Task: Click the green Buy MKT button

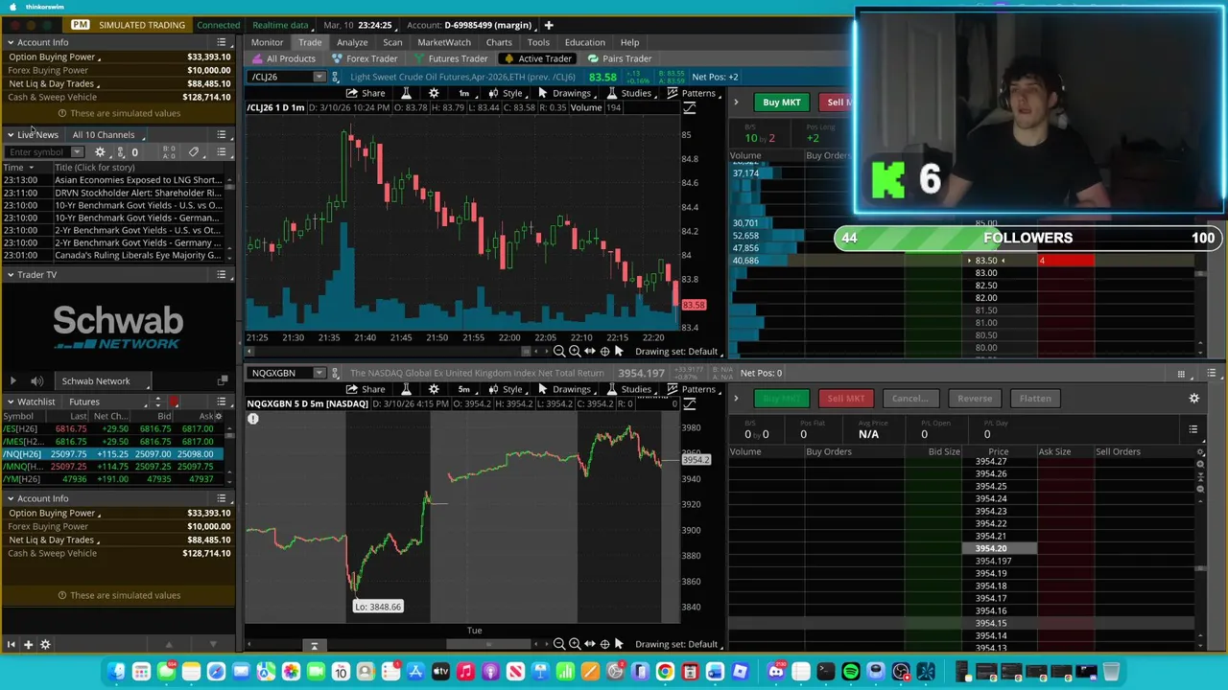Action: [x=781, y=103]
